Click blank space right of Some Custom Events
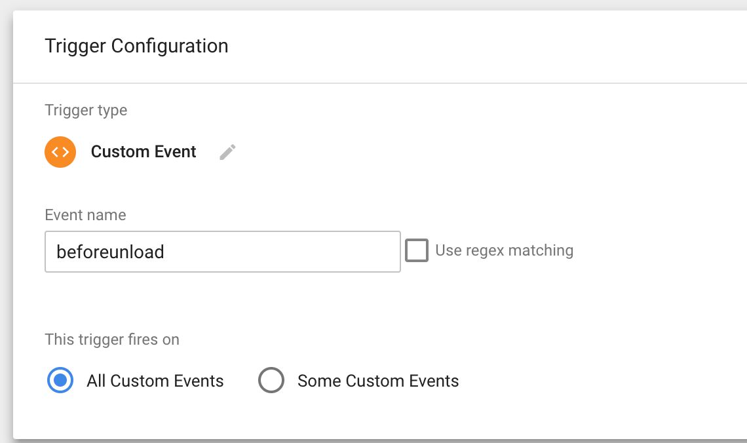The height and width of the screenshot is (443, 747). (596, 381)
